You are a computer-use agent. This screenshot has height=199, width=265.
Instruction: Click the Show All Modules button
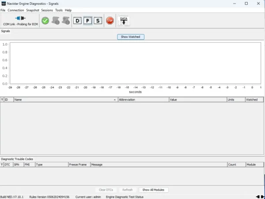[153, 190]
